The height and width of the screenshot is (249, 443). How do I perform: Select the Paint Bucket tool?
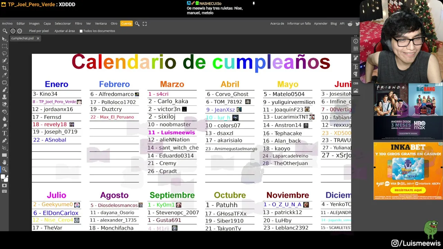coord(4,111)
